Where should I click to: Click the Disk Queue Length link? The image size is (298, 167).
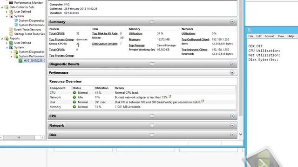(x=105, y=44)
